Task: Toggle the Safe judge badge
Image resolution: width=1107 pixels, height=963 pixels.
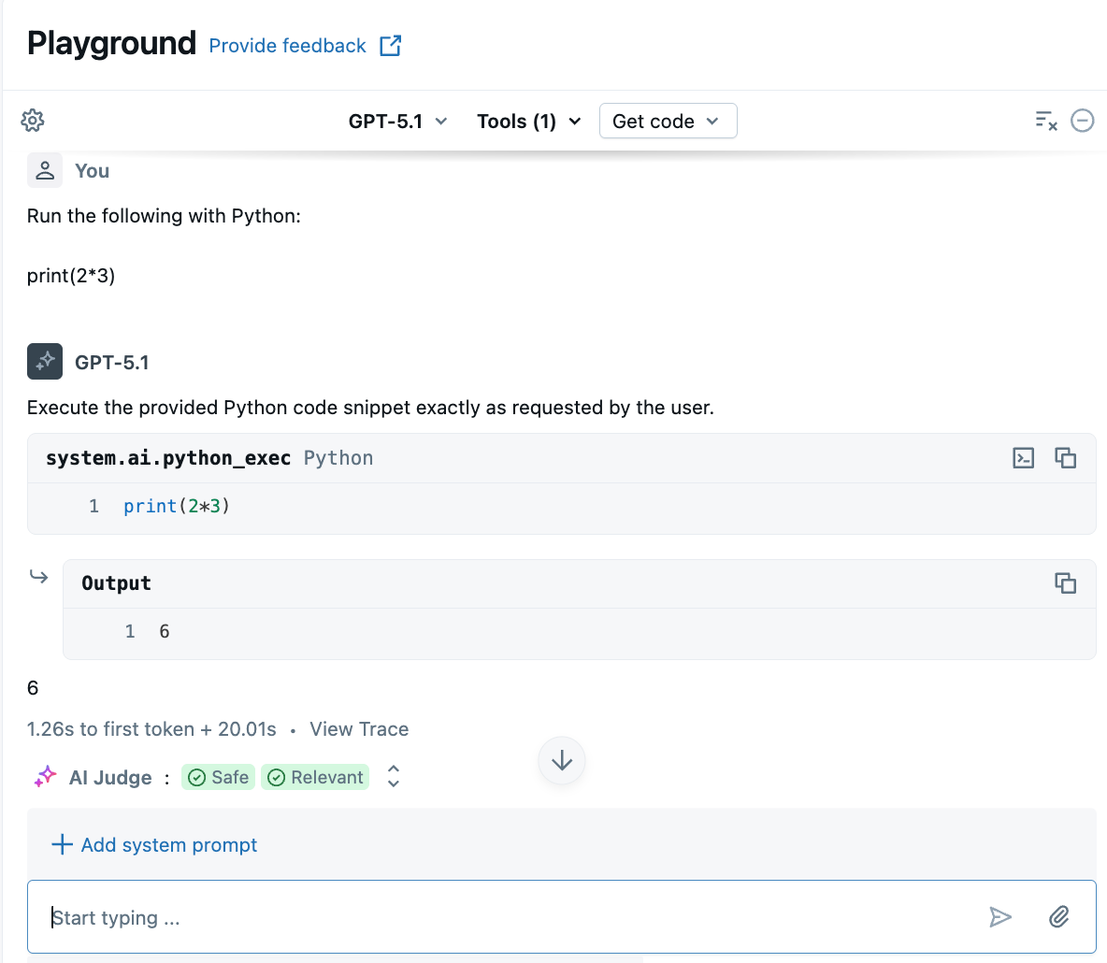Action: (218, 776)
